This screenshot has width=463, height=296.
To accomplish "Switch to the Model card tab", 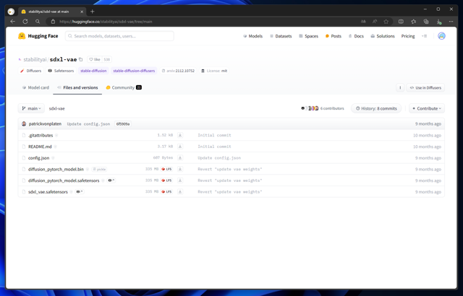I will click(35, 87).
